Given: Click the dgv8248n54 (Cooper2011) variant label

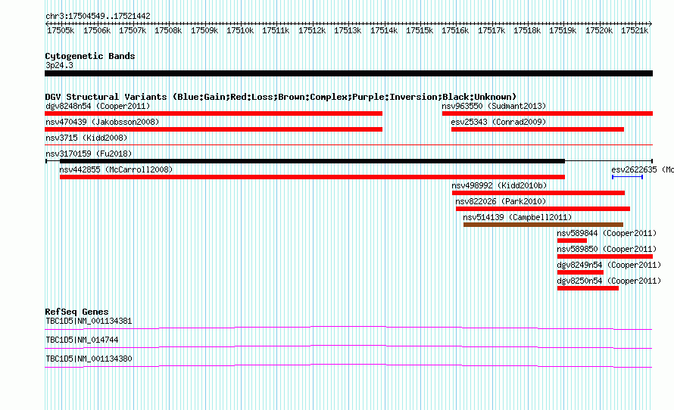Looking at the screenshot, I should click(x=98, y=106).
